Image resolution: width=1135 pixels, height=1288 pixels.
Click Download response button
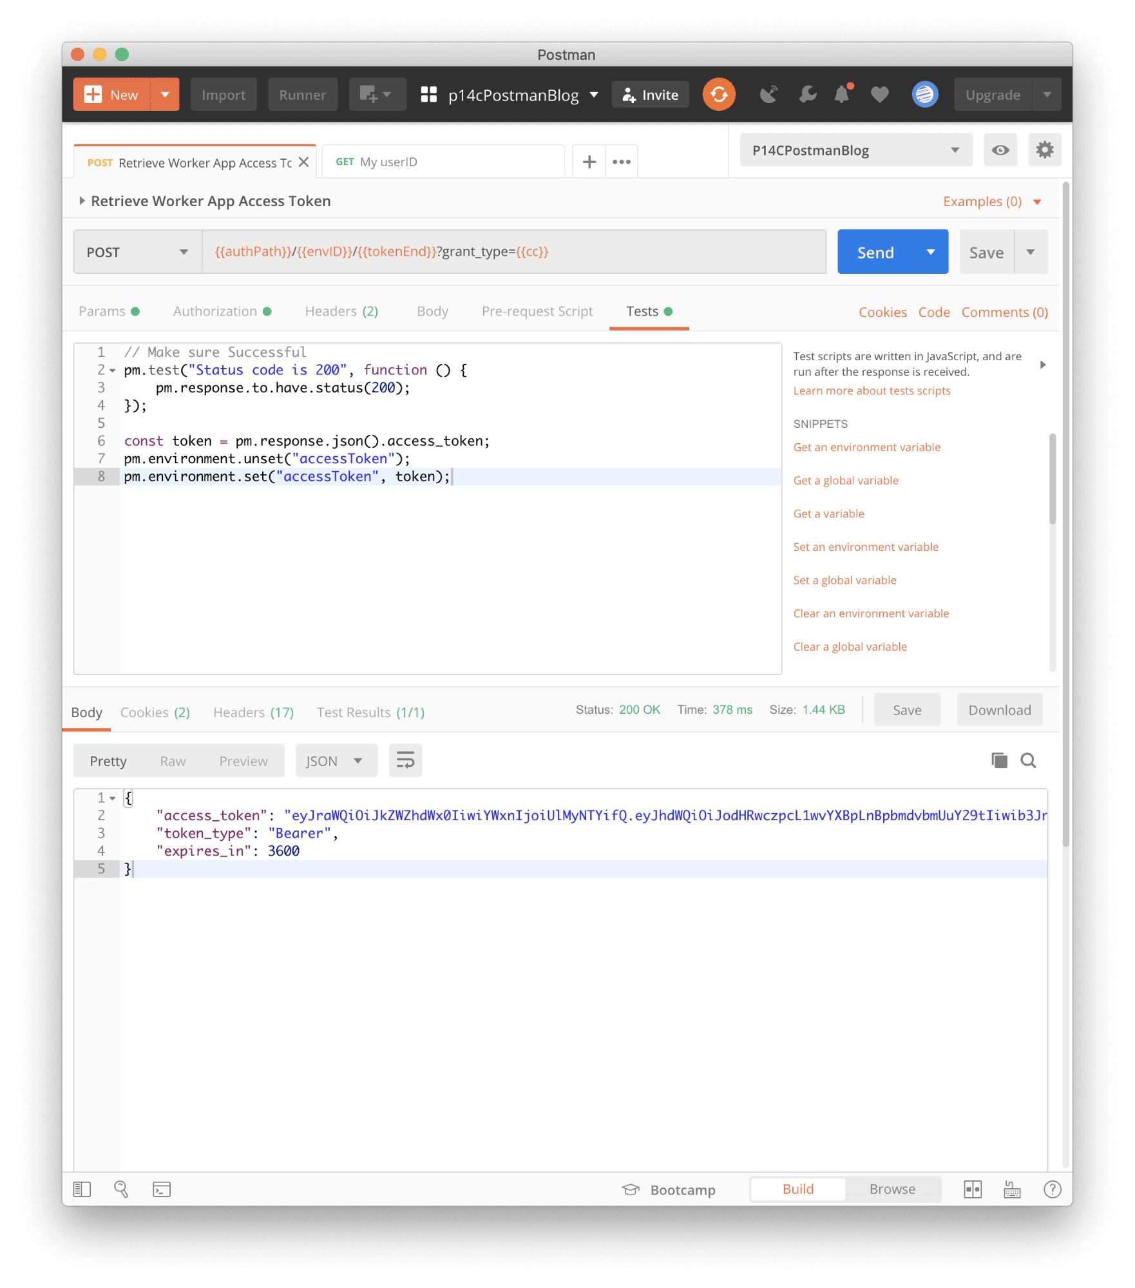click(1000, 710)
